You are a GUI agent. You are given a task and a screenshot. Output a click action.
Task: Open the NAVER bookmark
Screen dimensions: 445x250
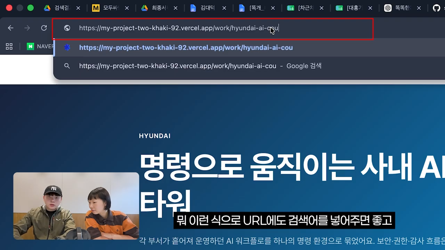point(40,47)
